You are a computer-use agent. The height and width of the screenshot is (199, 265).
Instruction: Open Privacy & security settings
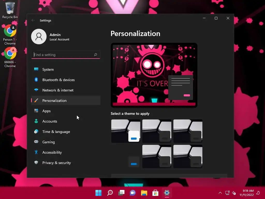pyautogui.click(x=66, y=163)
